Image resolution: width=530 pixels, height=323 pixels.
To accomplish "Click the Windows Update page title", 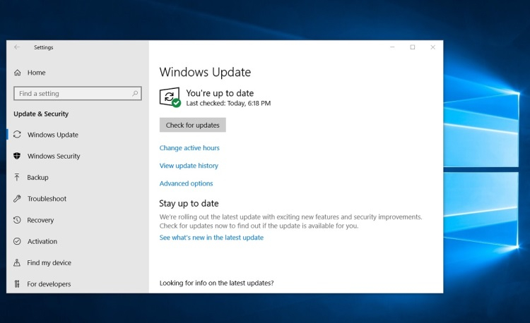I will (205, 72).
